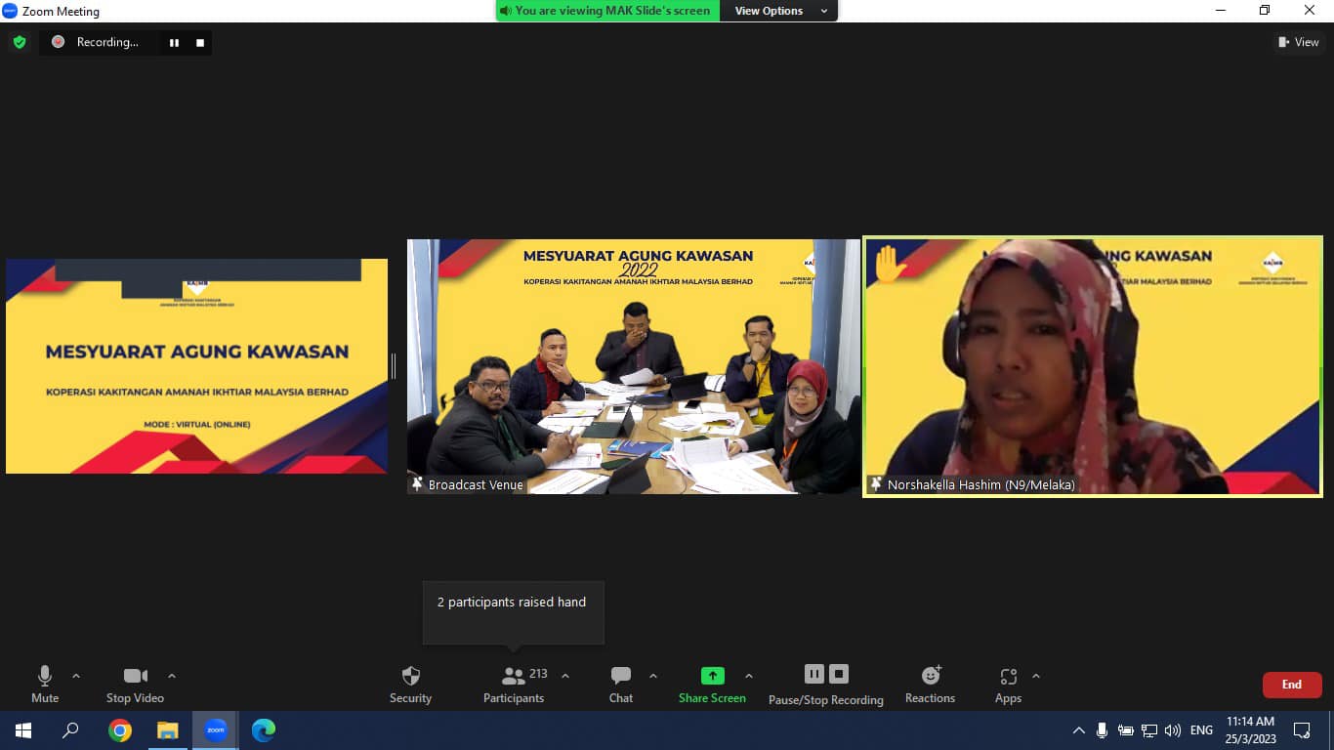Click the divider handle between shared screen and videos
1334x750 pixels.
point(394,366)
